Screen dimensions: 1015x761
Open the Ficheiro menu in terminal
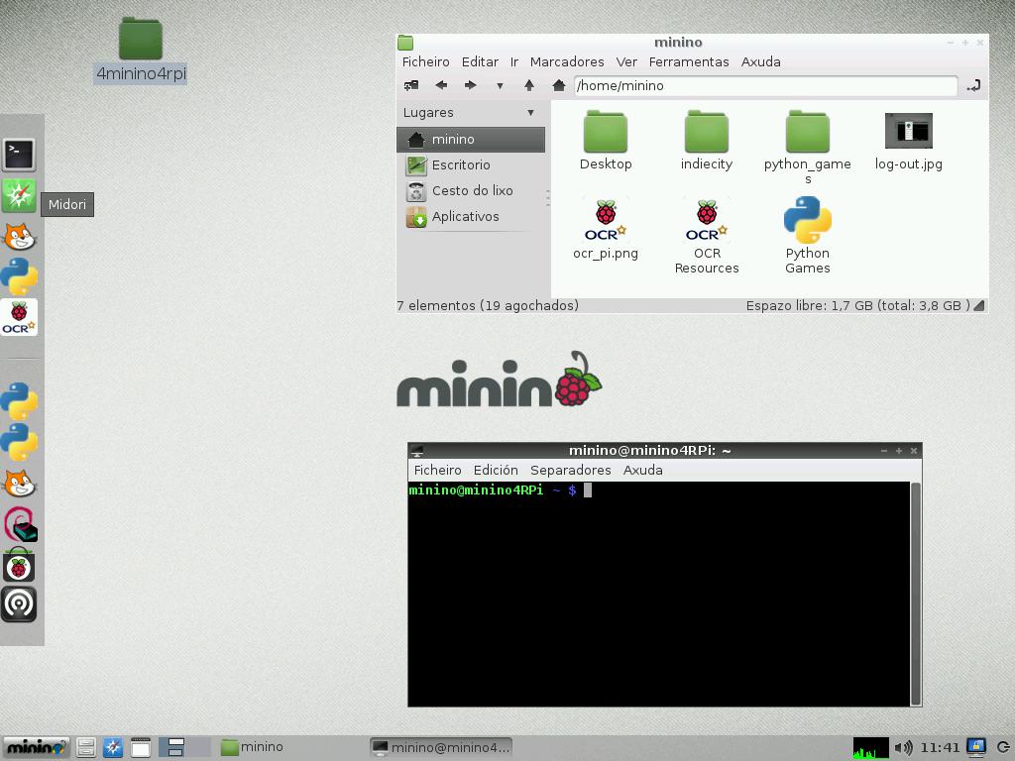pyautogui.click(x=437, y=471)
